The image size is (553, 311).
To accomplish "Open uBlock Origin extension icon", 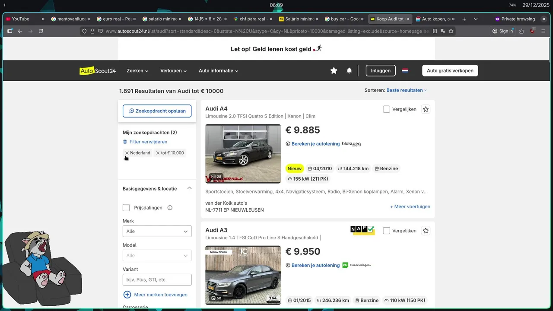I will point(532,31).
